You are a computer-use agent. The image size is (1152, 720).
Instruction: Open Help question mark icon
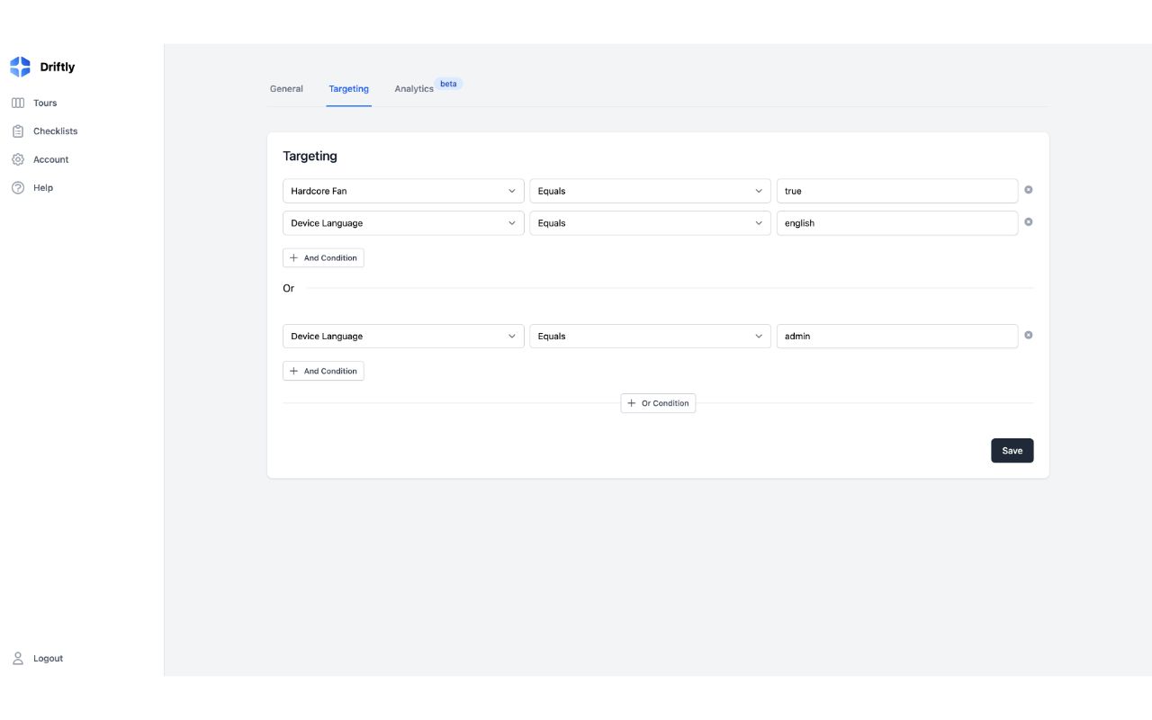[18, 188]
